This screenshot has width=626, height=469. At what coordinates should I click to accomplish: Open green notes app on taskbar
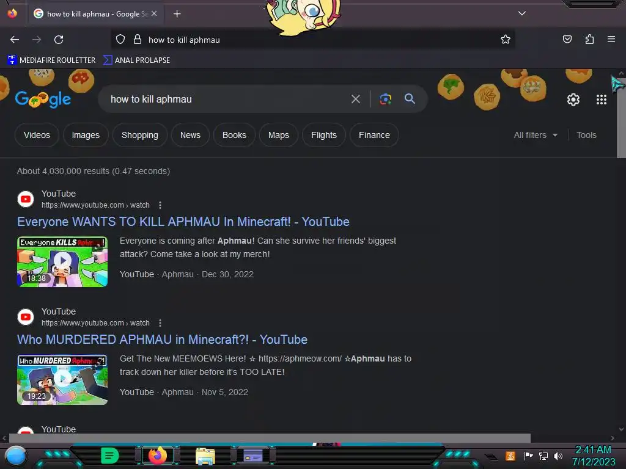pyautogui.click(x=110, y=456)
